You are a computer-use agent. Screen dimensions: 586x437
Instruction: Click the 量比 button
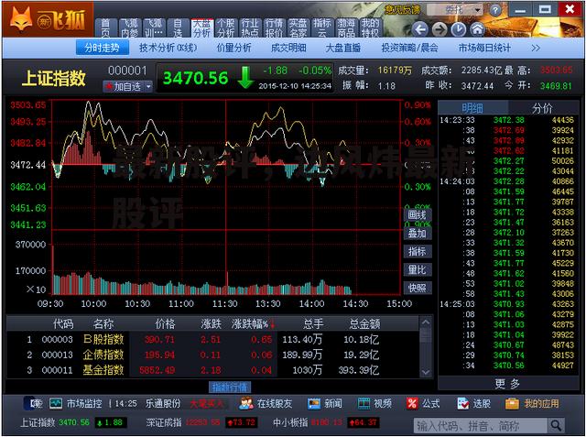pos(418,269)
